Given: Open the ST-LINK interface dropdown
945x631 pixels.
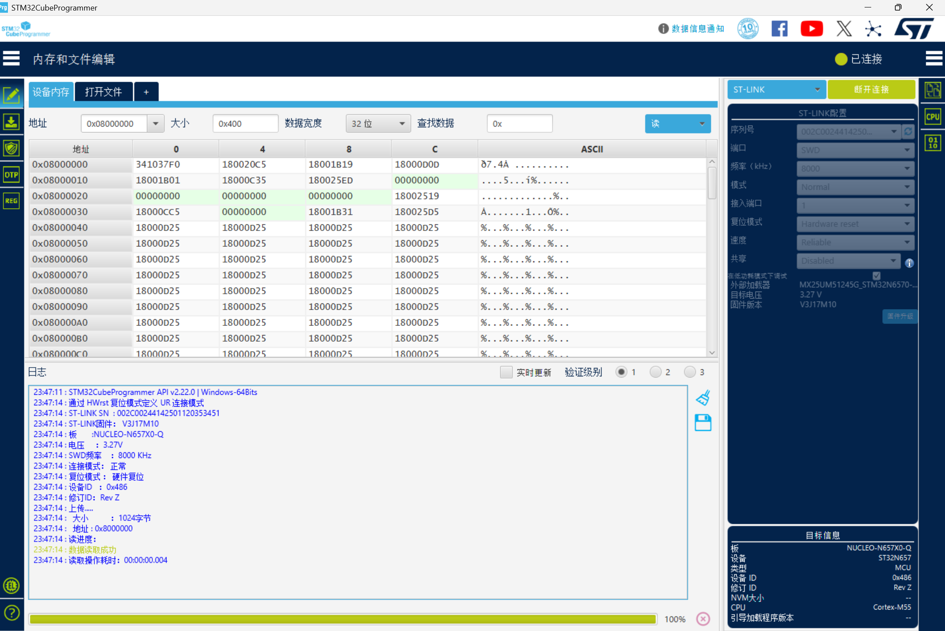Looking at the screenshot, I should (776, 90).
